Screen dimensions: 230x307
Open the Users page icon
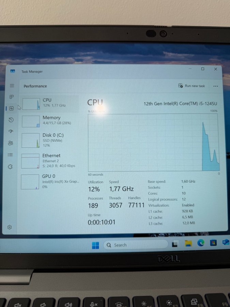tap(11, 143)
